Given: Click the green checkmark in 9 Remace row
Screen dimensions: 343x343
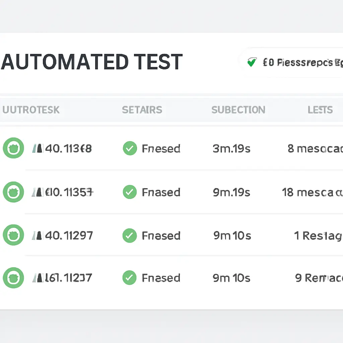Looking at the screenshot, I should pyautogui.click(x=130, y=278).
